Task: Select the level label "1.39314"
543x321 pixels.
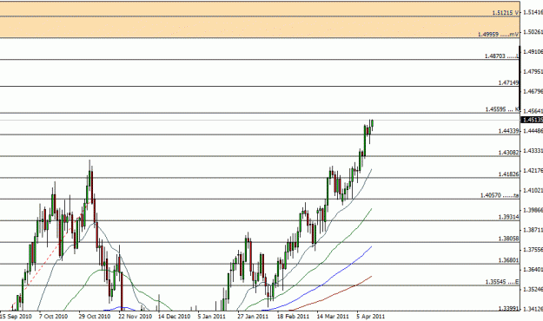Action: (509, 217)
